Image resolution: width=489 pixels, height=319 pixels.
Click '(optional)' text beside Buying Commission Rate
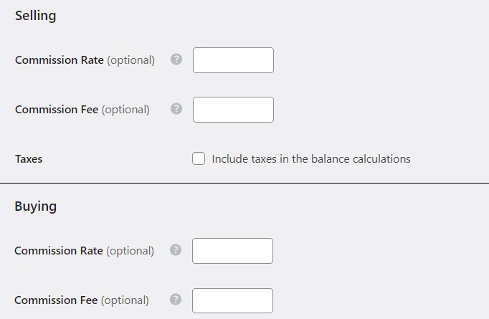point(130,251)
